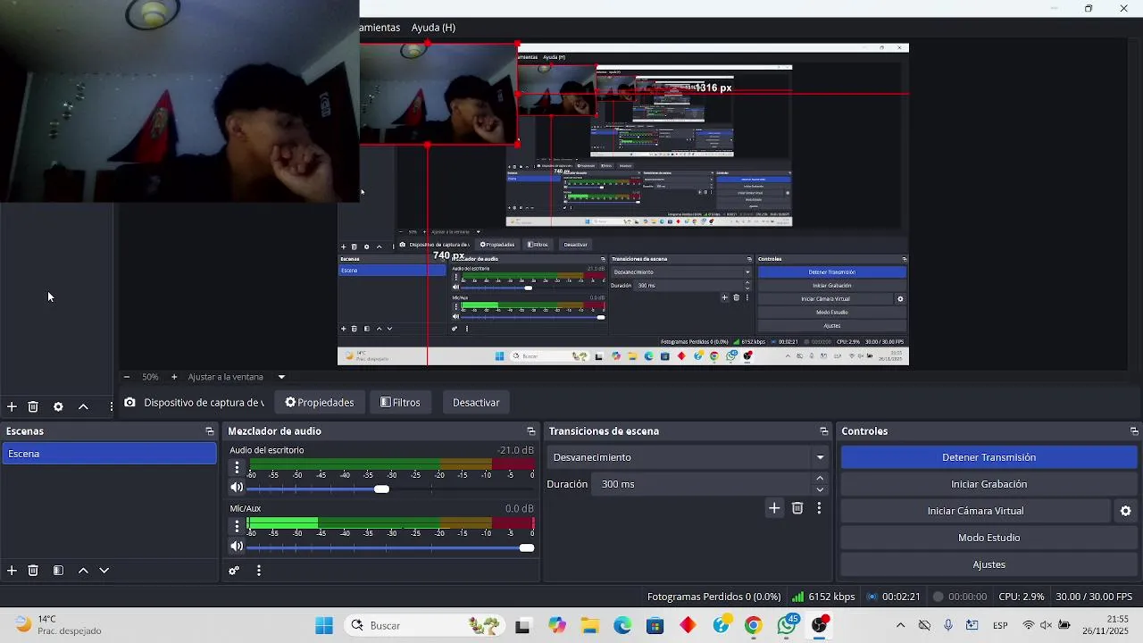Undock the Mezclador de audio panel
This screenshot has height=643, width=1143.
click(531, 431)
